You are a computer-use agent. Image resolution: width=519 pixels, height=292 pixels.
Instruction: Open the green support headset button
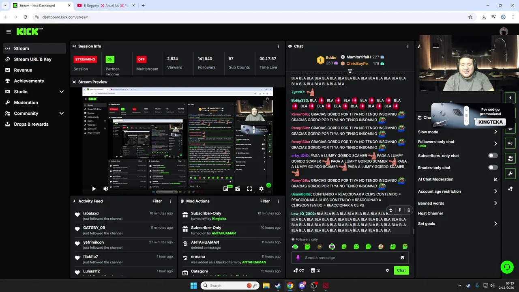tap(507, 267)
